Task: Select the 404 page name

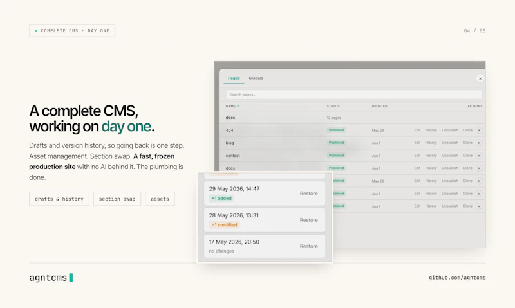Action: [x=229, y=131]
